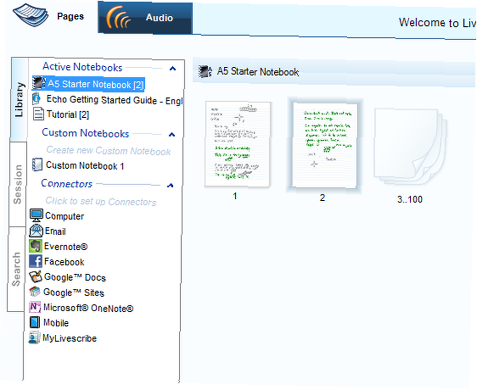Image resolution: width=477 pixels, height=390 pixels.
Task: Open page 2 thumbnail
Action: (x=324, y=145)
